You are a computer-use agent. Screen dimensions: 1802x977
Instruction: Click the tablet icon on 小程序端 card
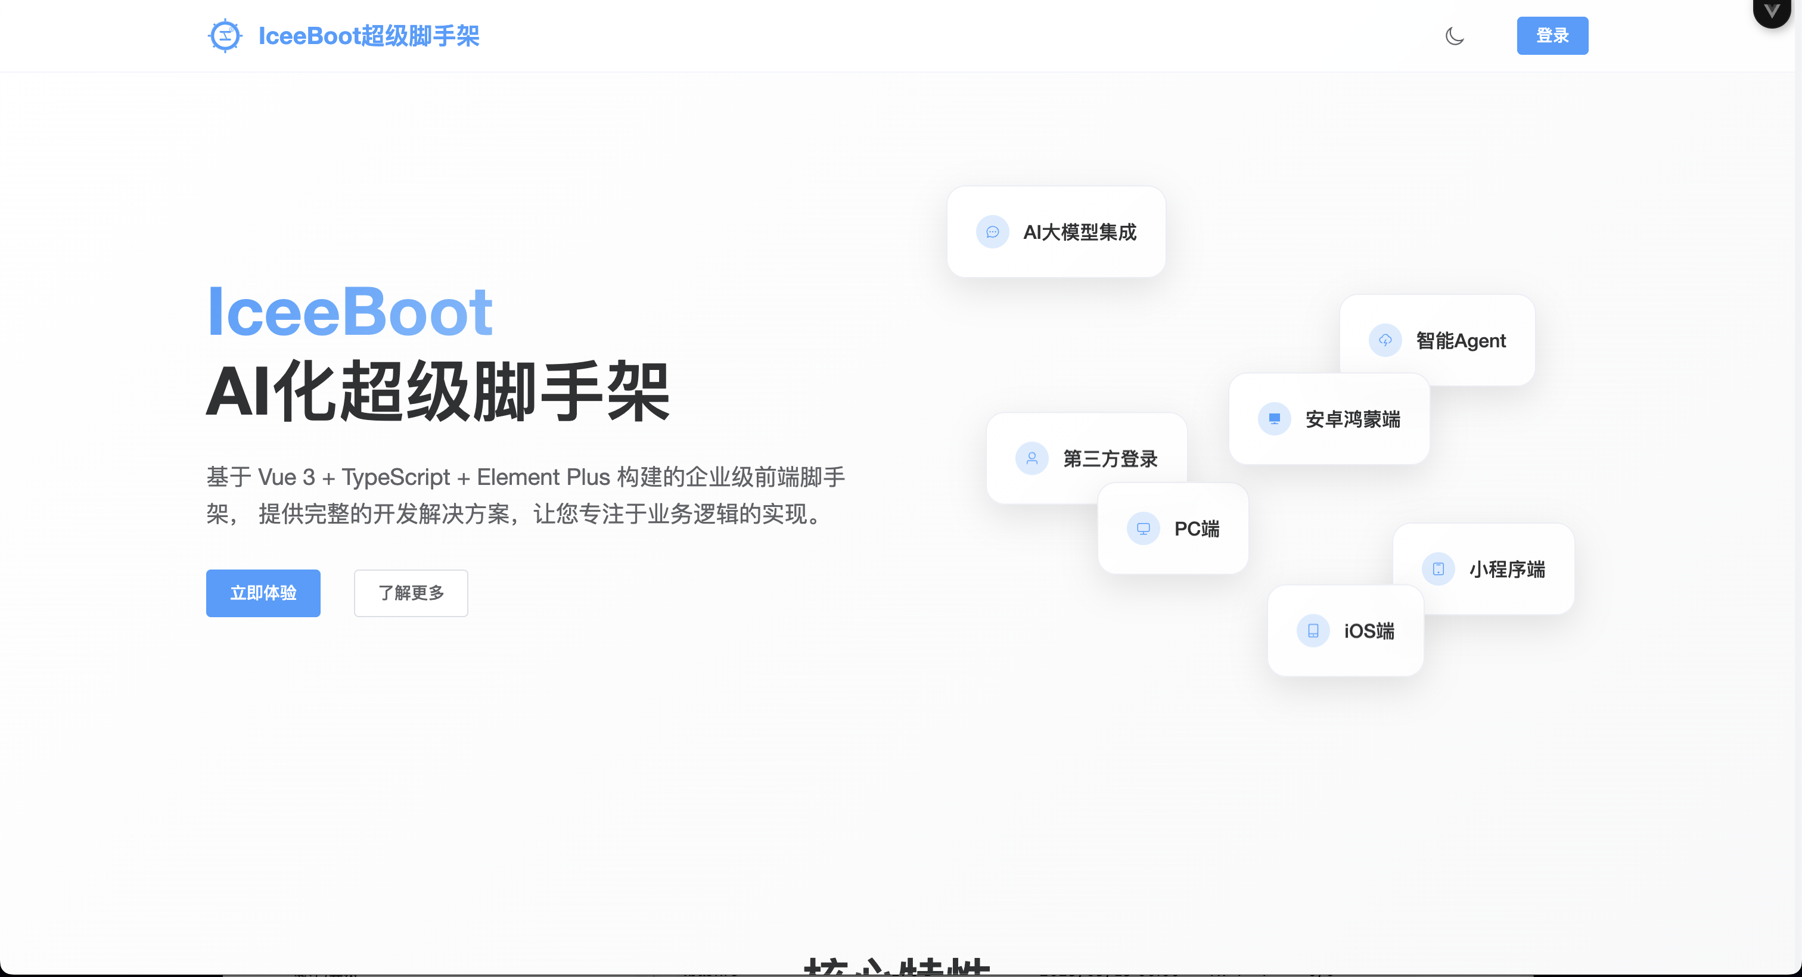[x=1437, y=570]
